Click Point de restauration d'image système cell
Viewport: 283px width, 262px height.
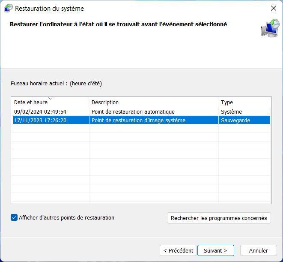138,120
